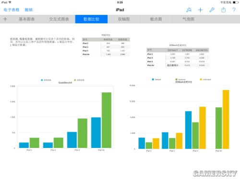Image resolution: width=240 pixels, height=179 pixels.
Task: Open the question mark Help icon
Action: coord(234,10)
